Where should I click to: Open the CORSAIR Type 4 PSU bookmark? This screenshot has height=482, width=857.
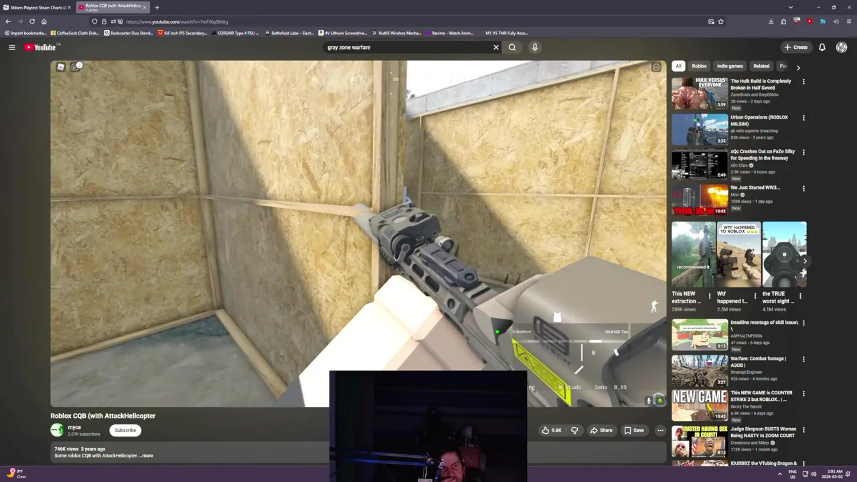tap(236, 33)
